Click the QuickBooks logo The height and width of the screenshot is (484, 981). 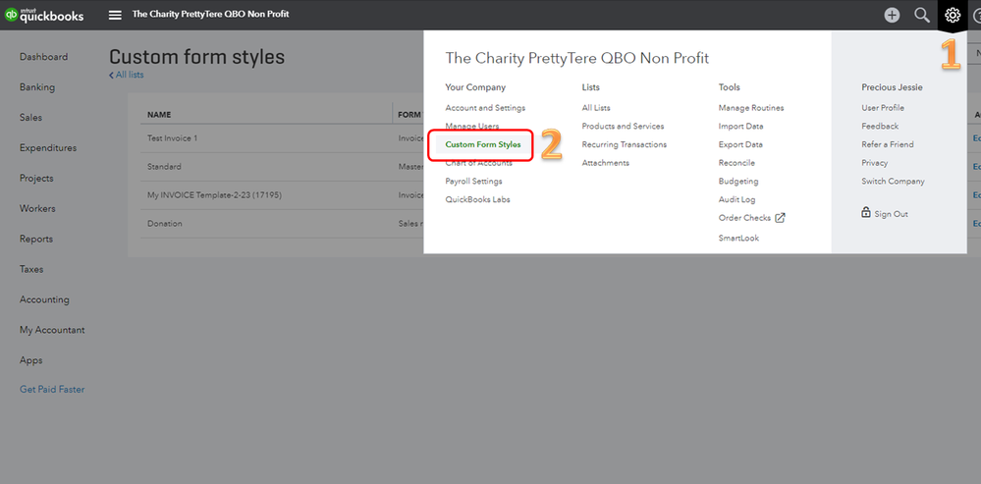pyautogui.click(x=43, y=15)
